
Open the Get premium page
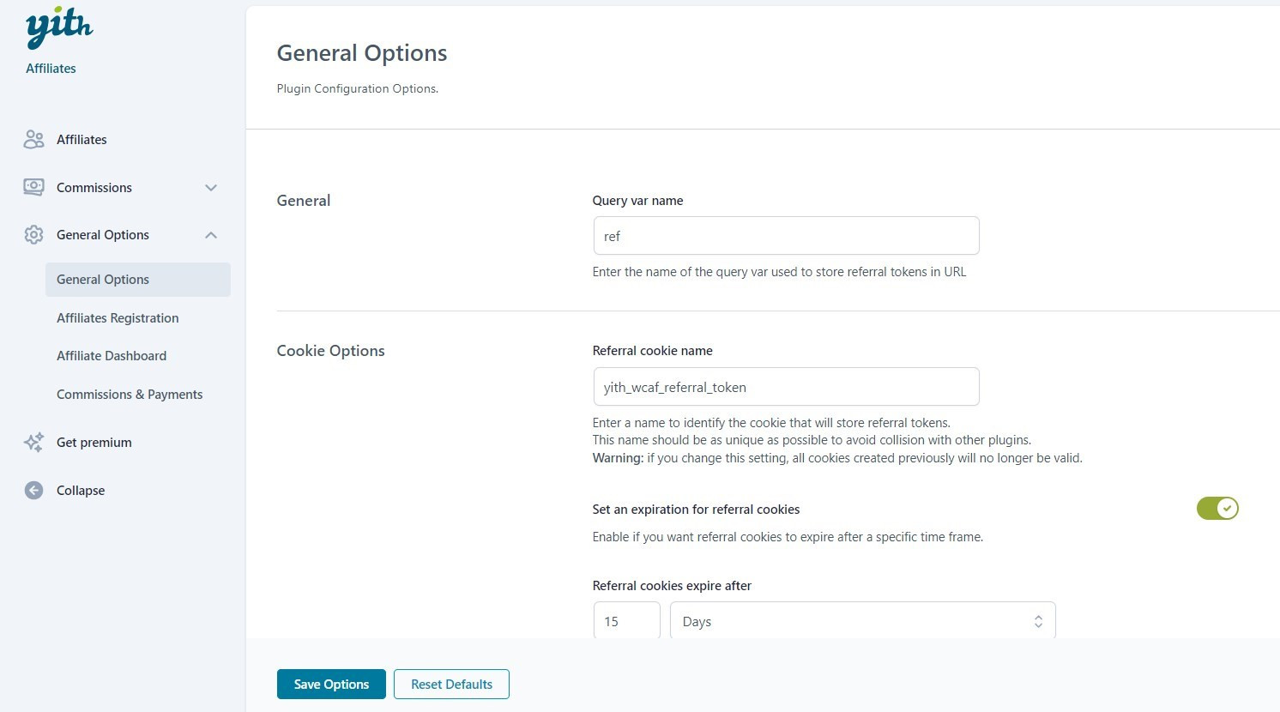coord(94,442)
